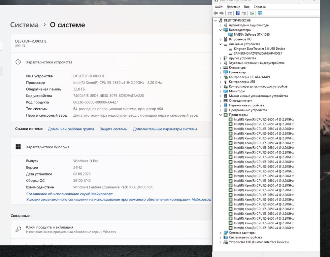The width and height of the screenshot is (330, 257).
Task: Click the Другие устройства unknown-device icon
Action: pos(225,58)
